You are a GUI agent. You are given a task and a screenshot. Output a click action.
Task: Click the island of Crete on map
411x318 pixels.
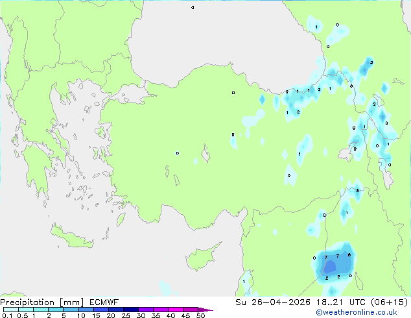pos(71,237)
